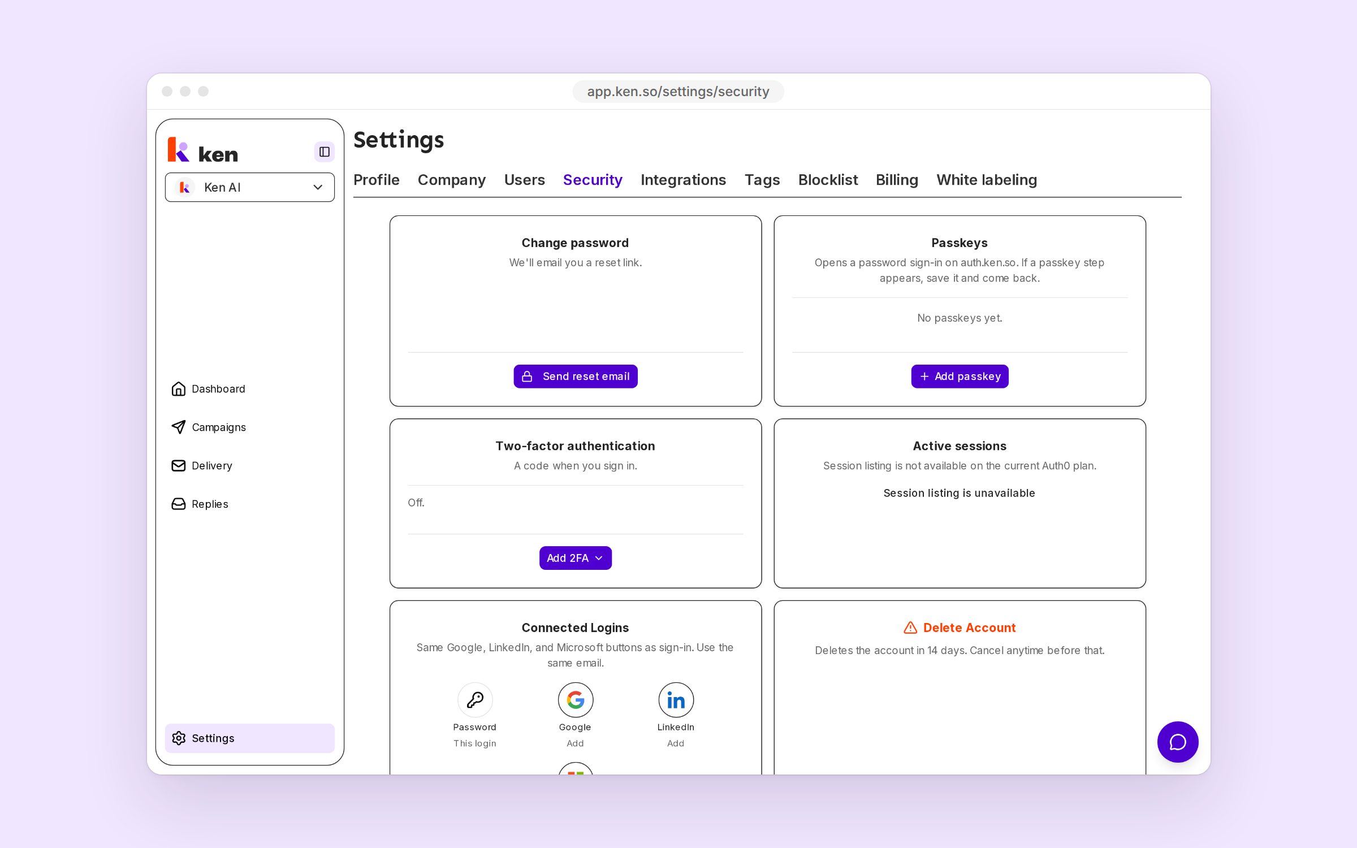Click the Dashboard home icon
Image resolution: width=1357 pixels, height=848 pixels.
click(179, 389)
